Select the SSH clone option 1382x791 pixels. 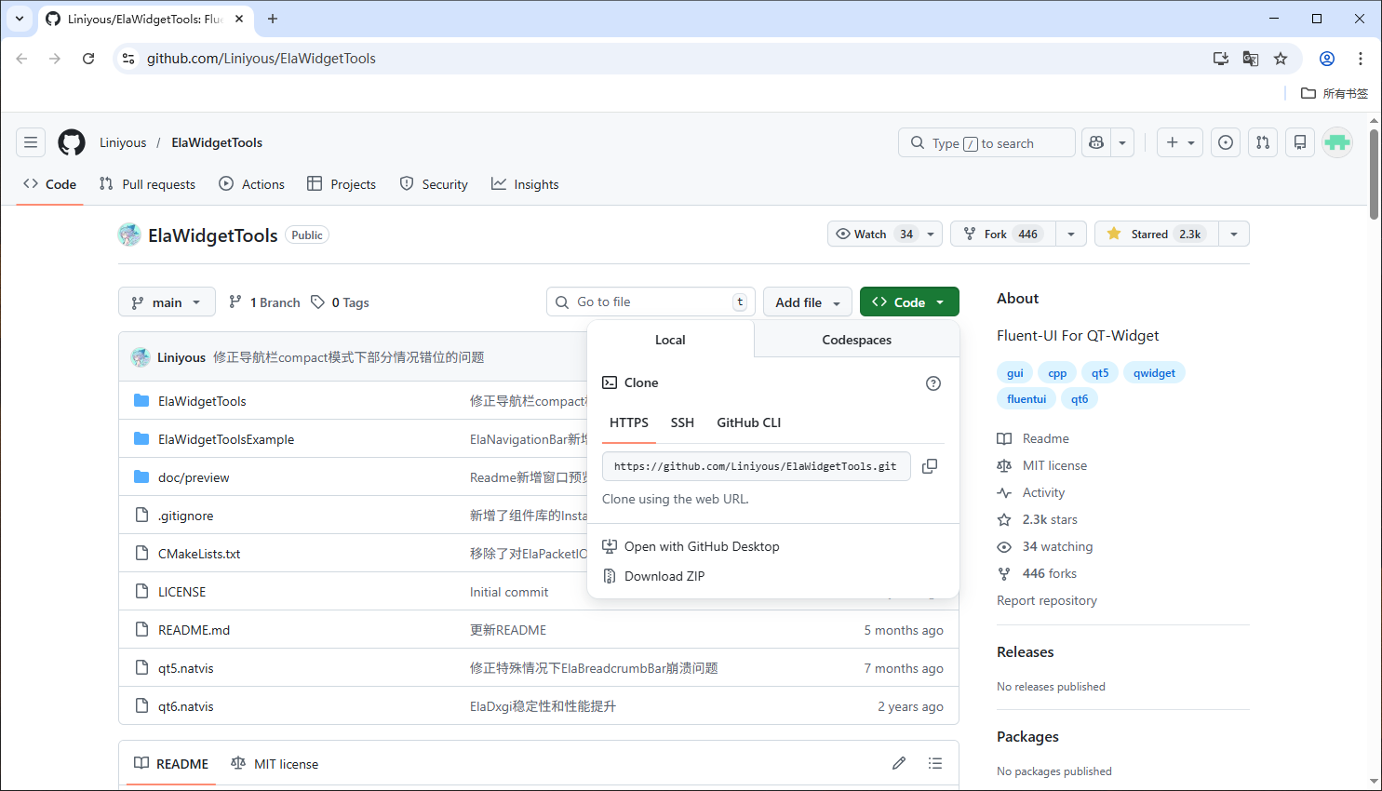coord(682,422)
